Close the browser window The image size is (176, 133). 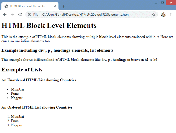[x=171, y=3]
